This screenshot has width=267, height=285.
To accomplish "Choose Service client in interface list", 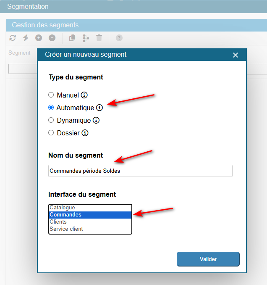I will tap(66, 229).
